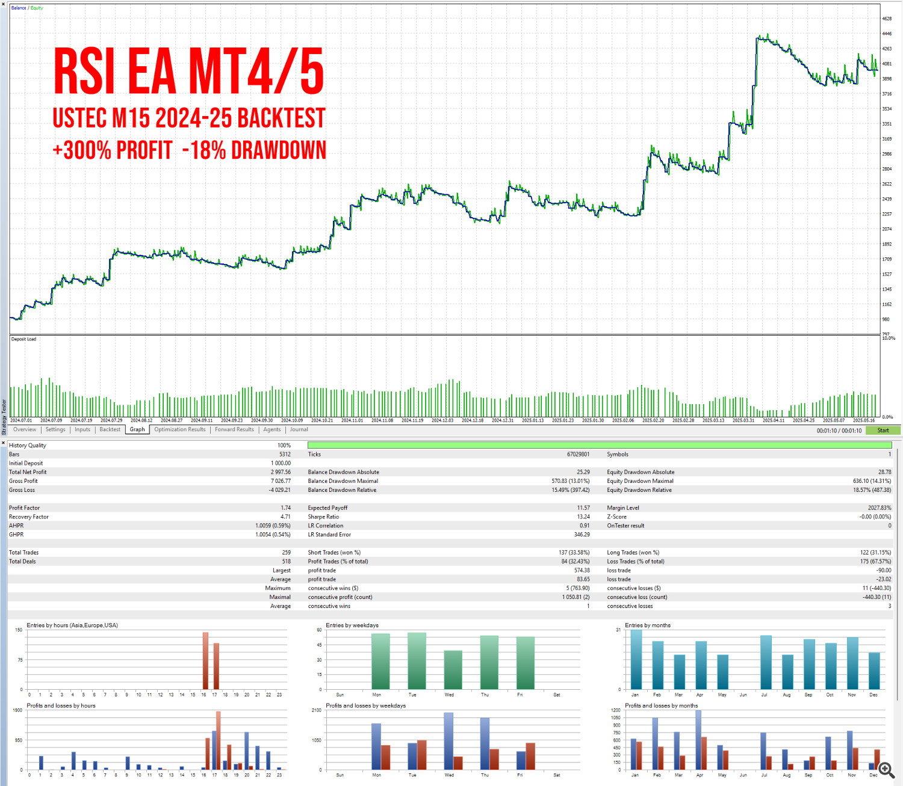Click Long Trades value 122 (31.15%)
This screenshot has width=903, height=786.
[x=876, y=552]
